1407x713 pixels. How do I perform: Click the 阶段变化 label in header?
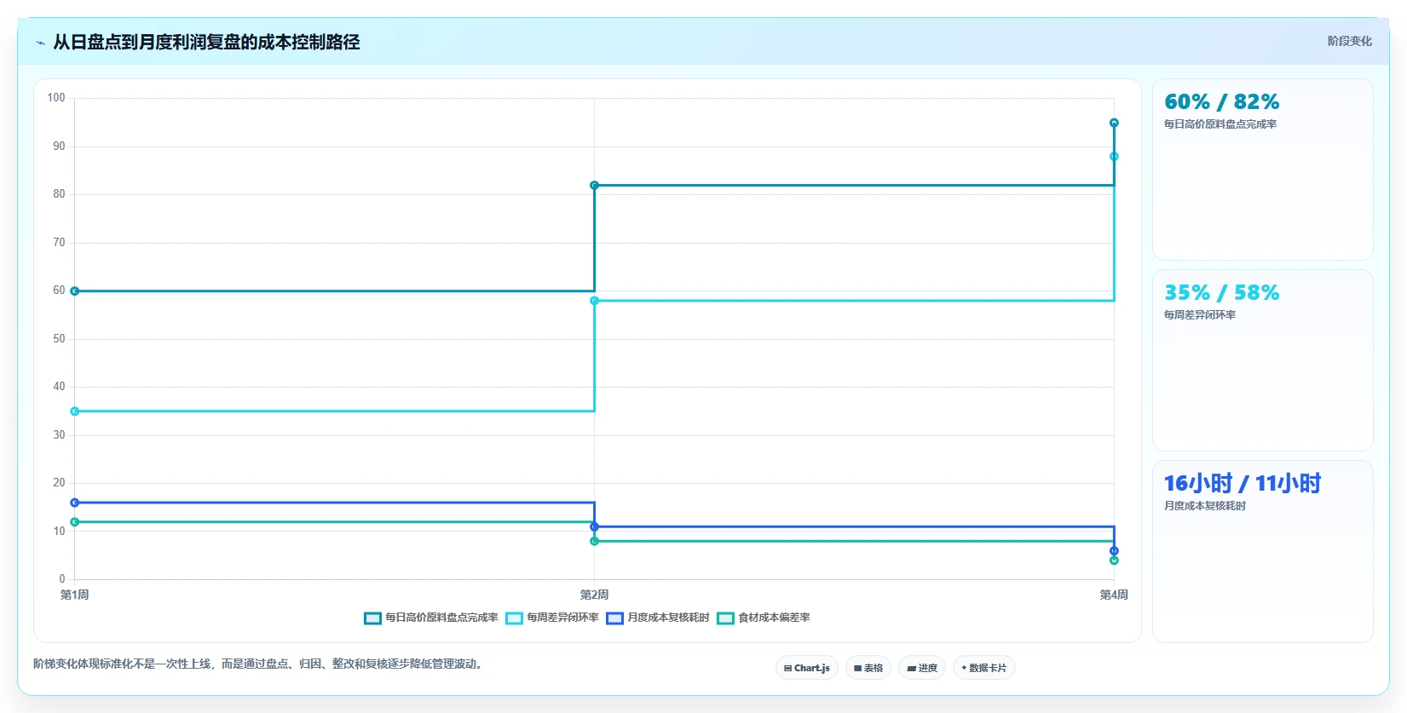(1350, 41)
